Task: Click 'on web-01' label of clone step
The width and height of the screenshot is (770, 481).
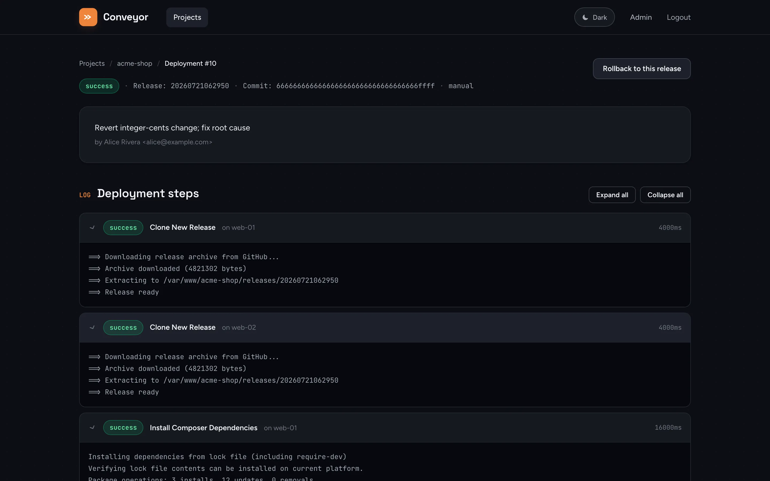Action: click(238, 227)
